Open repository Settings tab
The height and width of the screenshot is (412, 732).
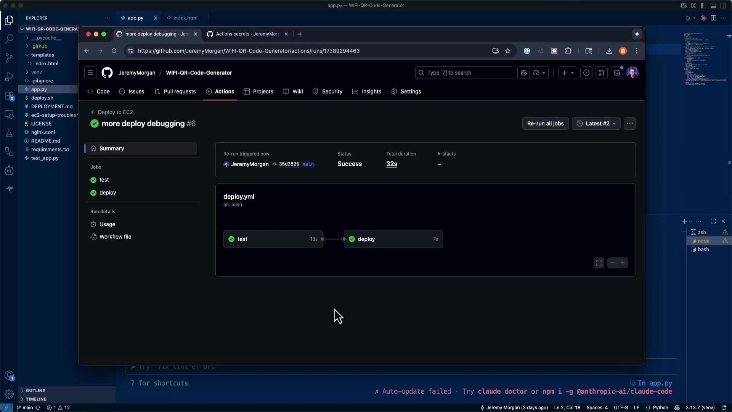(x=406, y=92)
